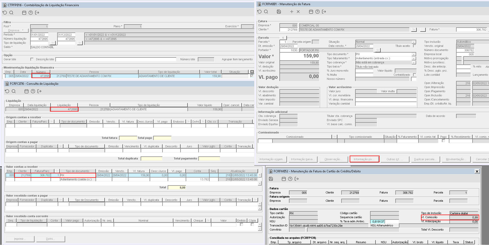Click the Descrição lote input field
The width and height of the screenshot is (489, 245).
pos(116,59)
